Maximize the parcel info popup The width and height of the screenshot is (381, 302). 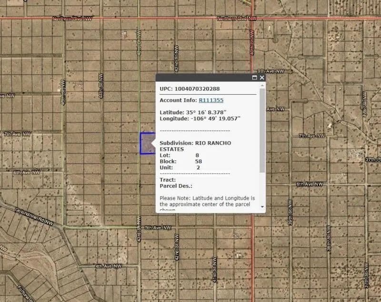click(254, 78)
